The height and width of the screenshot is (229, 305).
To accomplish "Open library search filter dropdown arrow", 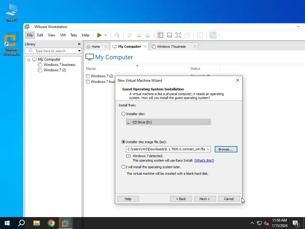I will 79,51.
